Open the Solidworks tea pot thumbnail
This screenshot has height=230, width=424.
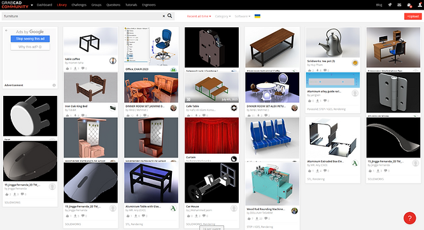pyautogui.click(x=333, y=42)
